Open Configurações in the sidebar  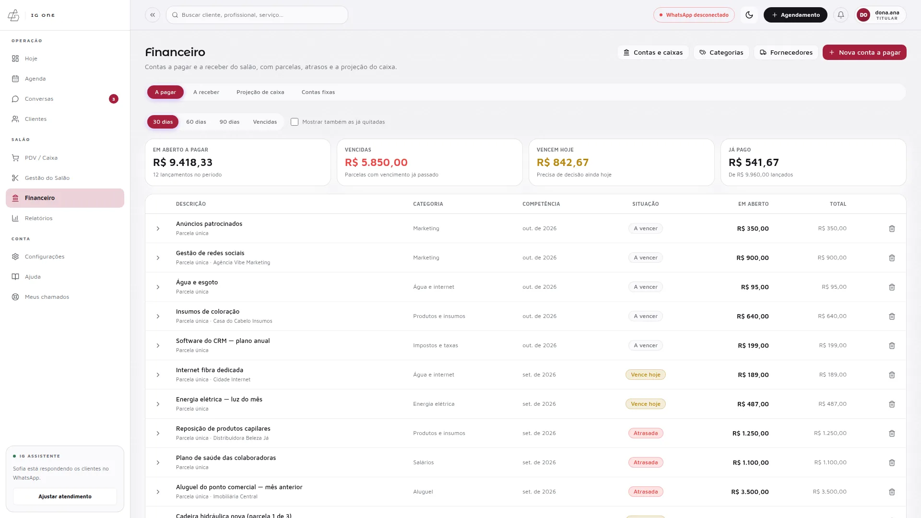[65, 257]
